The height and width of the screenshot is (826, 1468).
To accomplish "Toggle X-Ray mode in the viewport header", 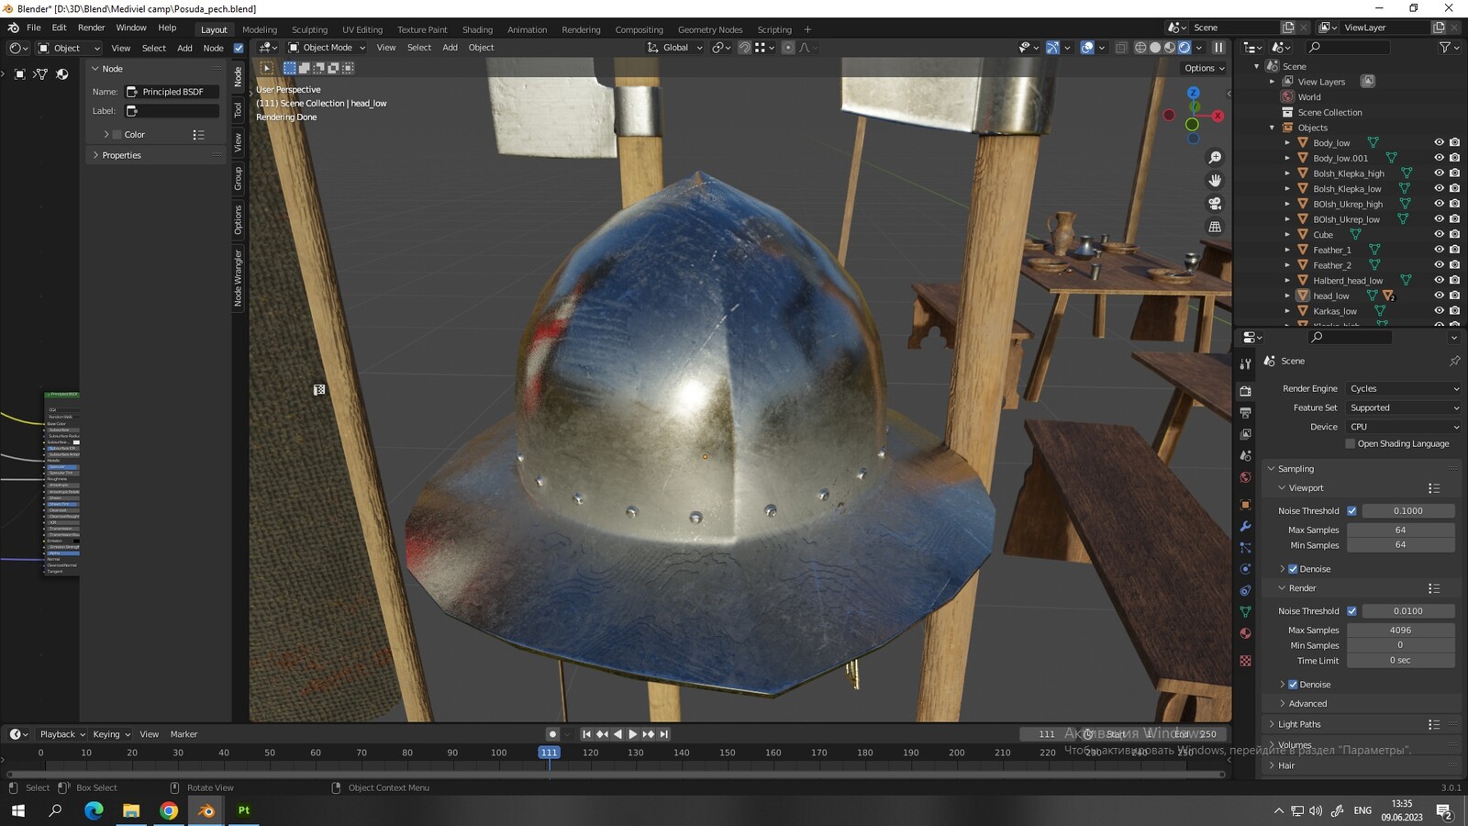I will tap(1122, 48).
